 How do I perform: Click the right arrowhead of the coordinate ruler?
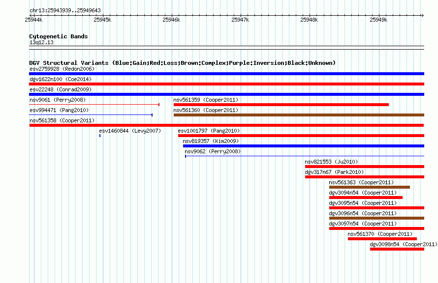click(423, 15)
